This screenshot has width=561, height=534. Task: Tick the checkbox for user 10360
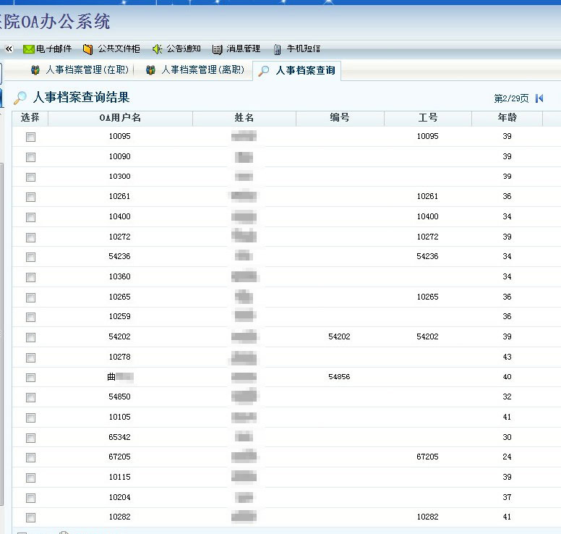pos(31,277)
